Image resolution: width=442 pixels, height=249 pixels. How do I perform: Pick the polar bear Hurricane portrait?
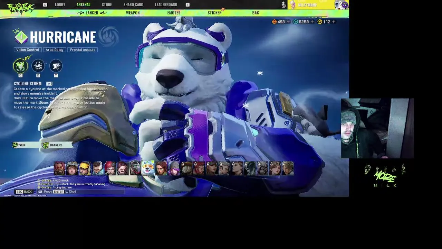148,168
